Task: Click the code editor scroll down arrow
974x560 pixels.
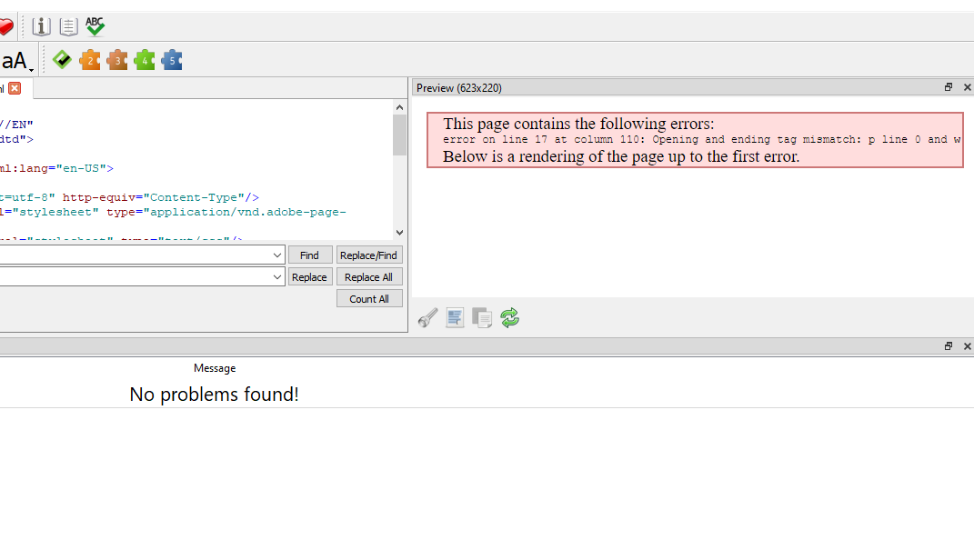Action: click(399, 233)
